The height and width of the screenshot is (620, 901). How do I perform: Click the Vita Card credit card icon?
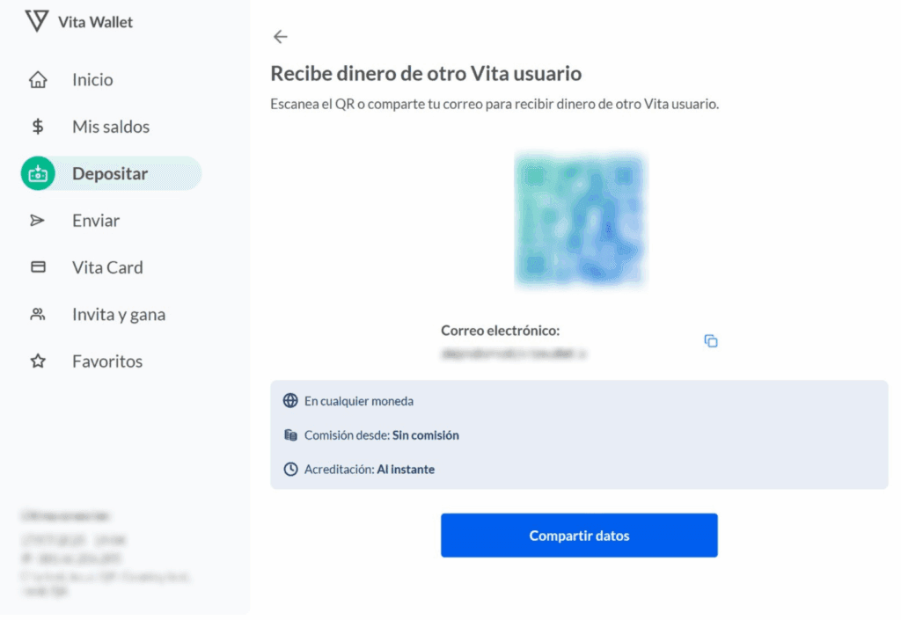pyautogui.click(x=38, y=267)
